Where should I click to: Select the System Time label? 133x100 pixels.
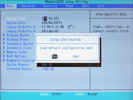point(16,19)
